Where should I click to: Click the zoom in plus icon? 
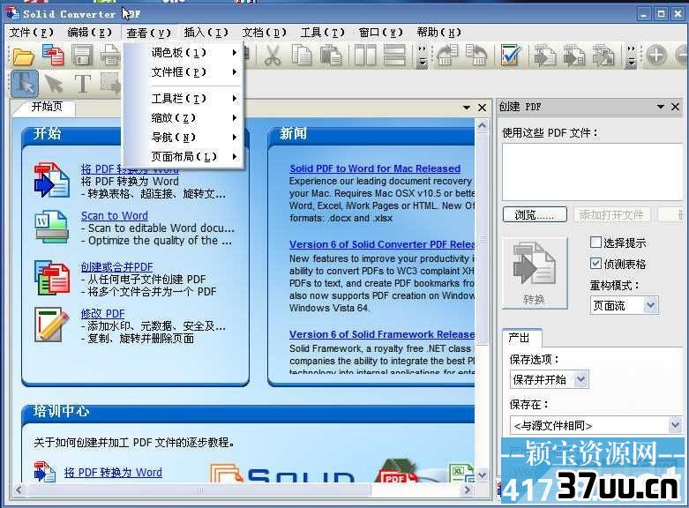tap(656, 56)
